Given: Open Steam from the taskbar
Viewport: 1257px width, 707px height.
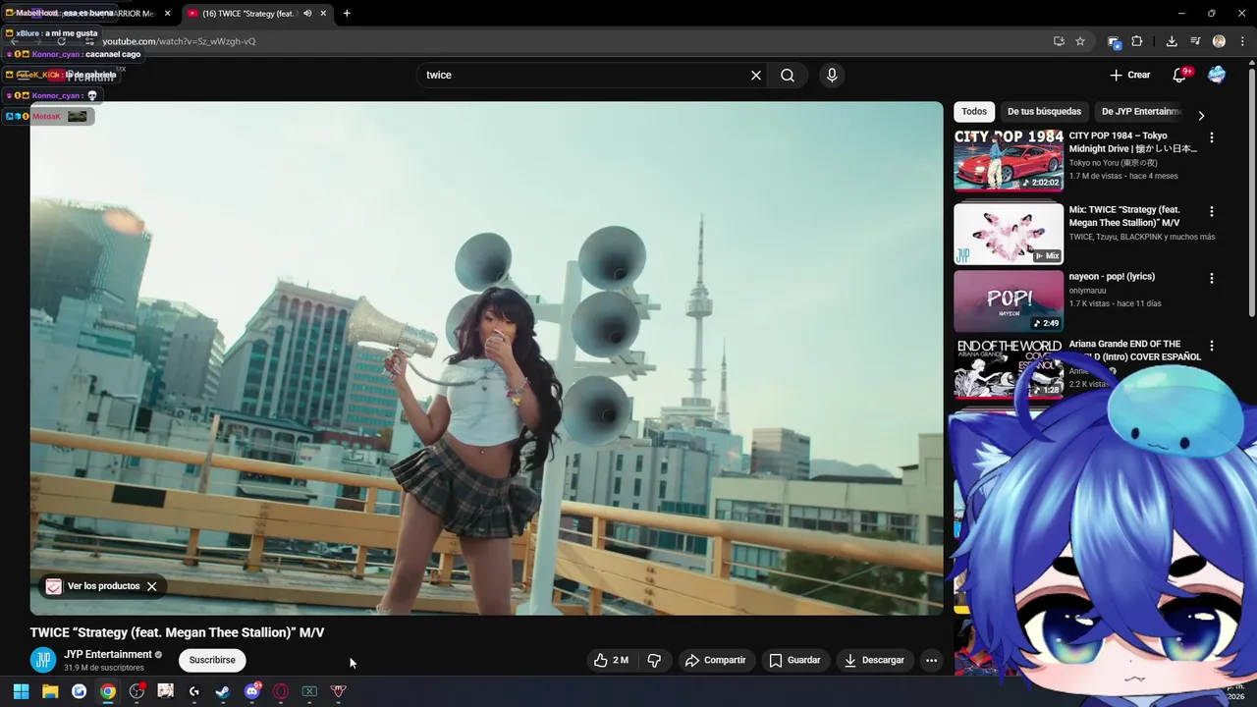Looking at the screenshot, I should [223, 691].
